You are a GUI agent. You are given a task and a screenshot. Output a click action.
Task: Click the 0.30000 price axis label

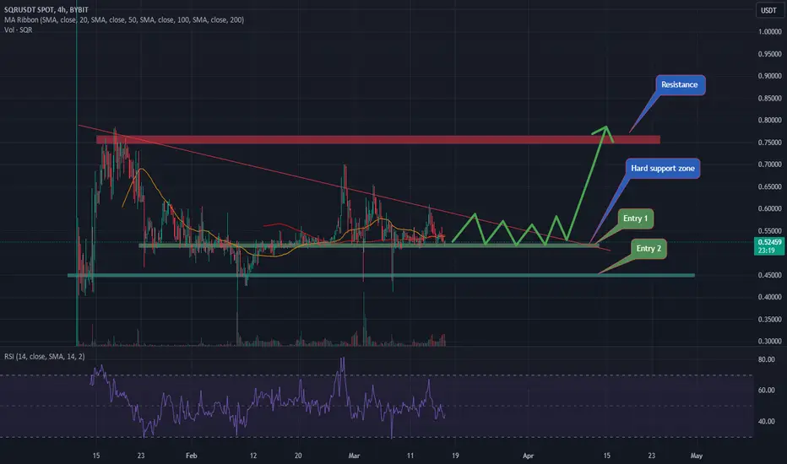769,341
